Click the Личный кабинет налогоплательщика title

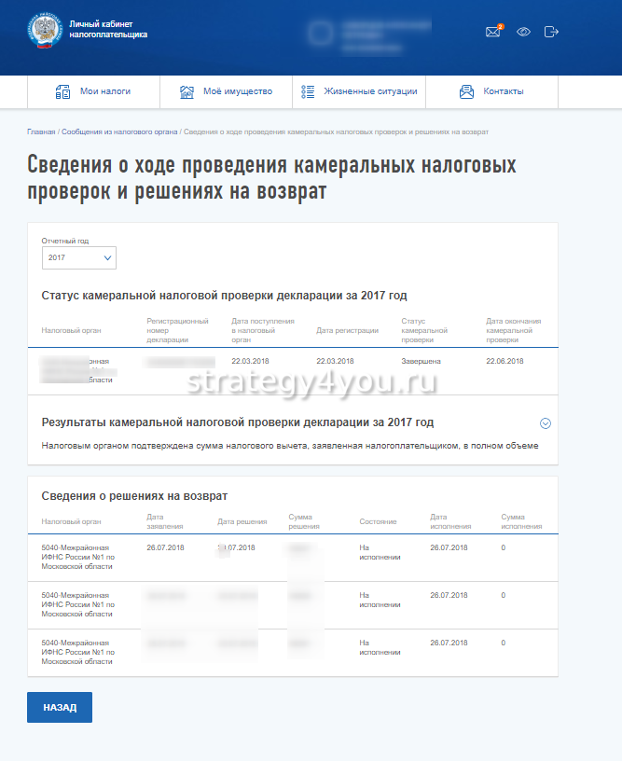point(108,30)
